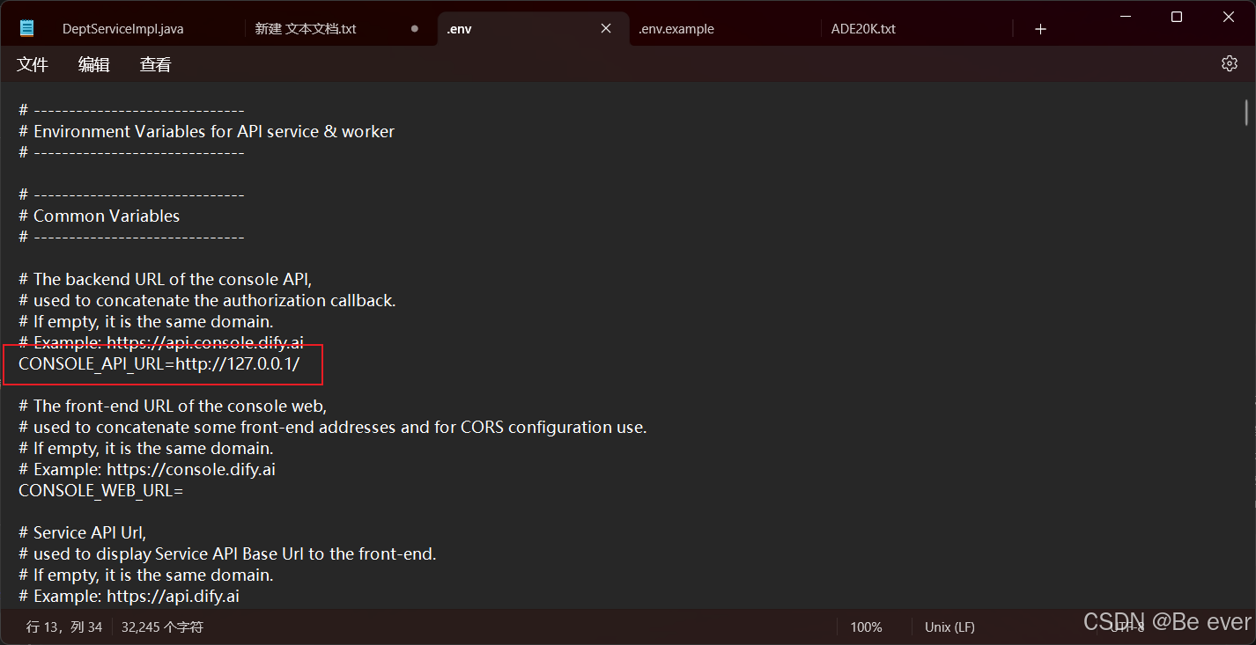Viewport: 1256px width, 645px height.
Task: Open a new tab using the plus icon
Action: pyautogui.click(x=1040, y=28)
